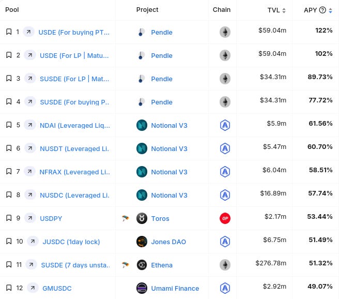Bookmark the SUSDE (For LP | Mat pool row
This screenshot has width=339, height=299.
click(x=9, y=78)
